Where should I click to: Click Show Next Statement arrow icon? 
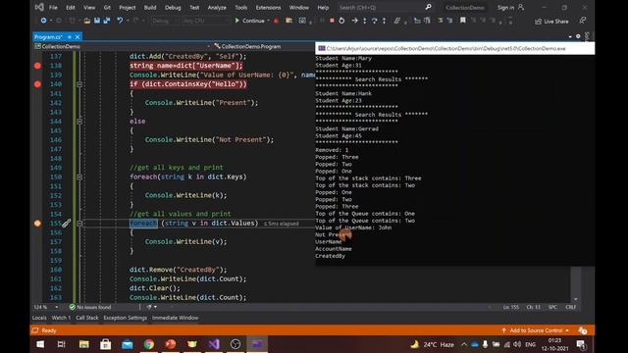(x=354, y=21)
